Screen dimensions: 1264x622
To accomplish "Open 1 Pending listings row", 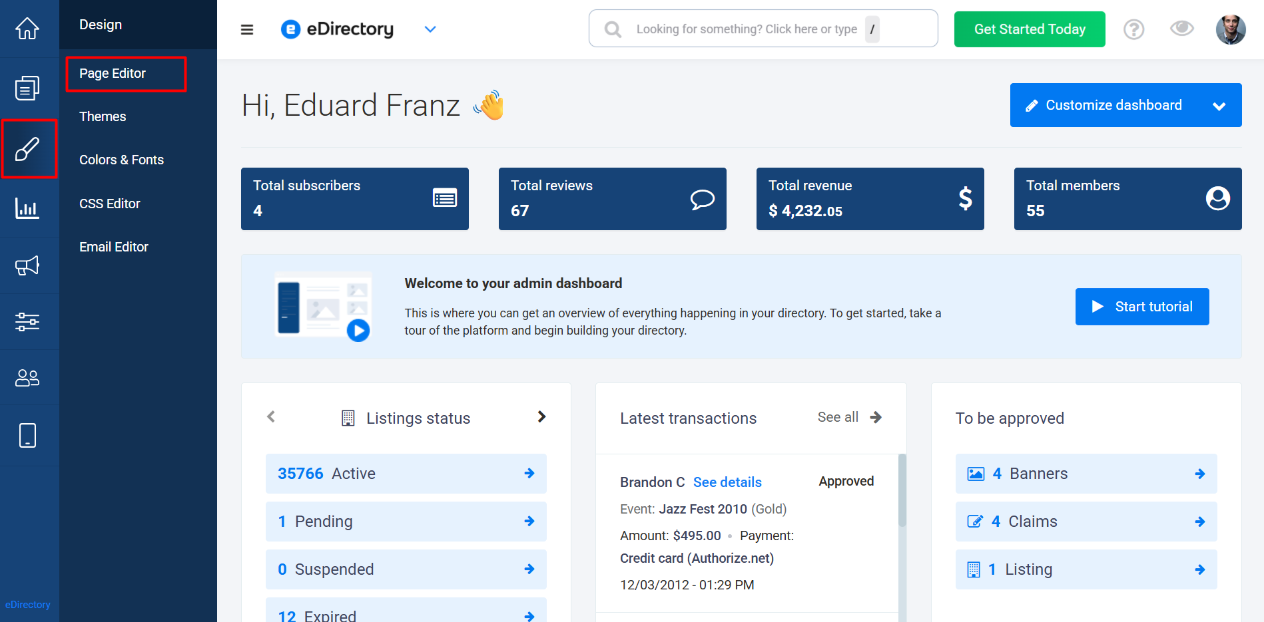I will (x=406, y=522).
